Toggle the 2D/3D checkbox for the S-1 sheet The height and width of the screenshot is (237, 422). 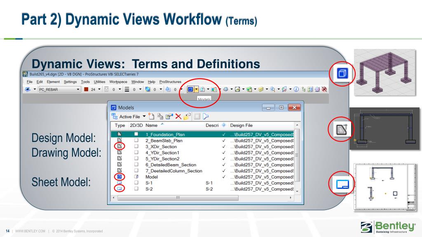[x=136, y=182]
